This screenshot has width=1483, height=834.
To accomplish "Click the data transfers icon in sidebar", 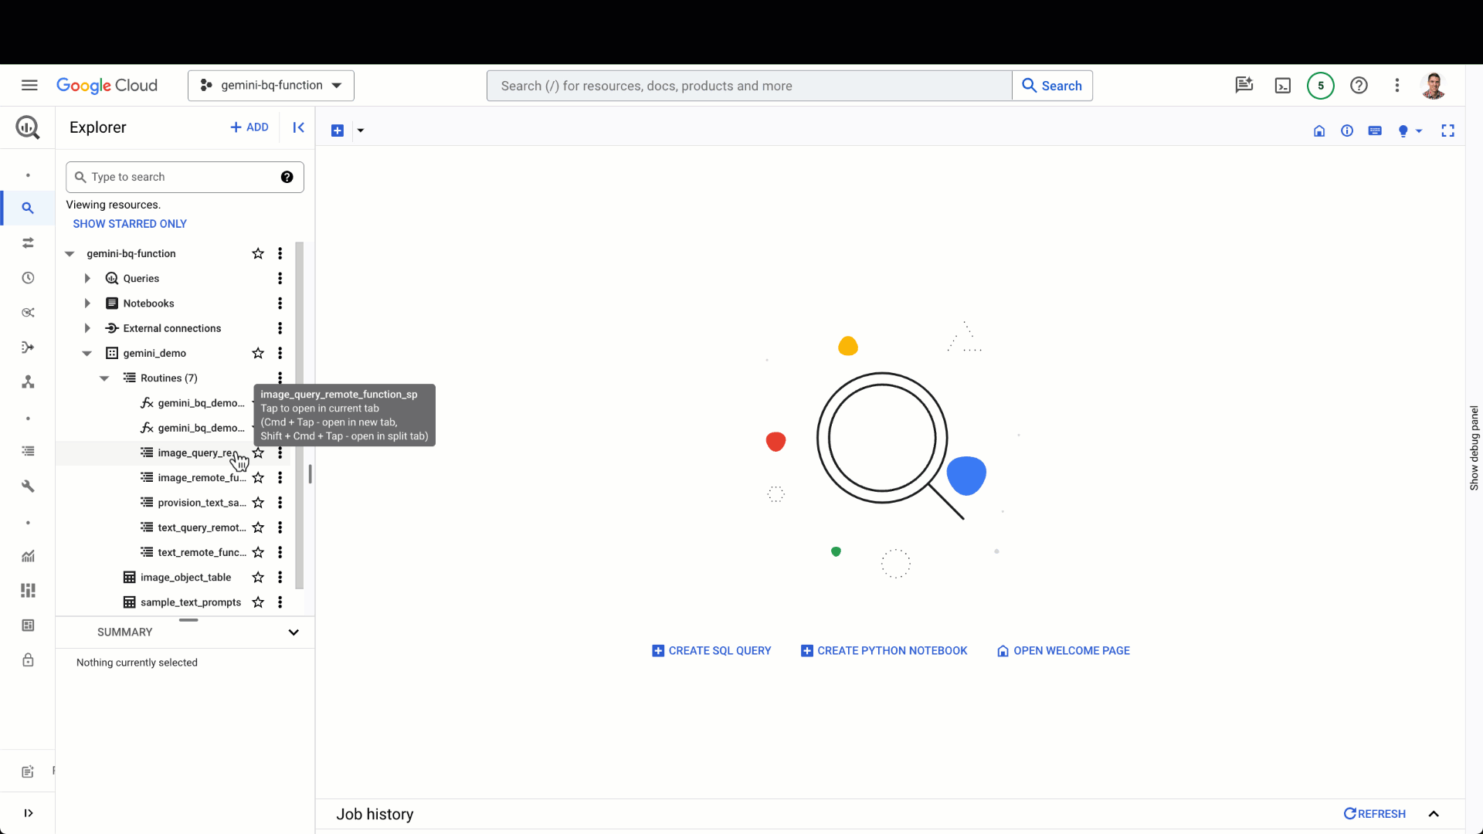I will pos(28,243).
